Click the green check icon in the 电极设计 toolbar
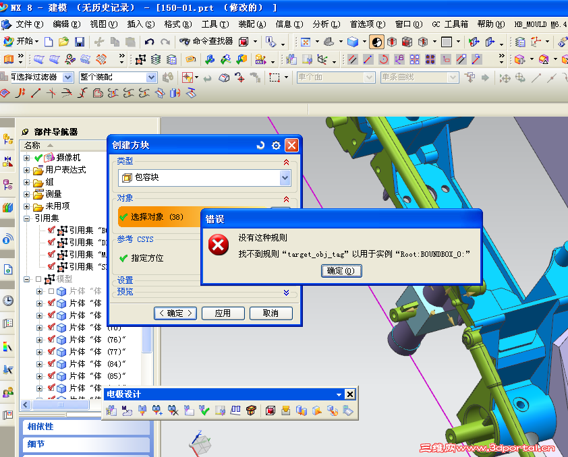Image resolution: width=568 pixels, height=457 pixels. click(204, 410)
